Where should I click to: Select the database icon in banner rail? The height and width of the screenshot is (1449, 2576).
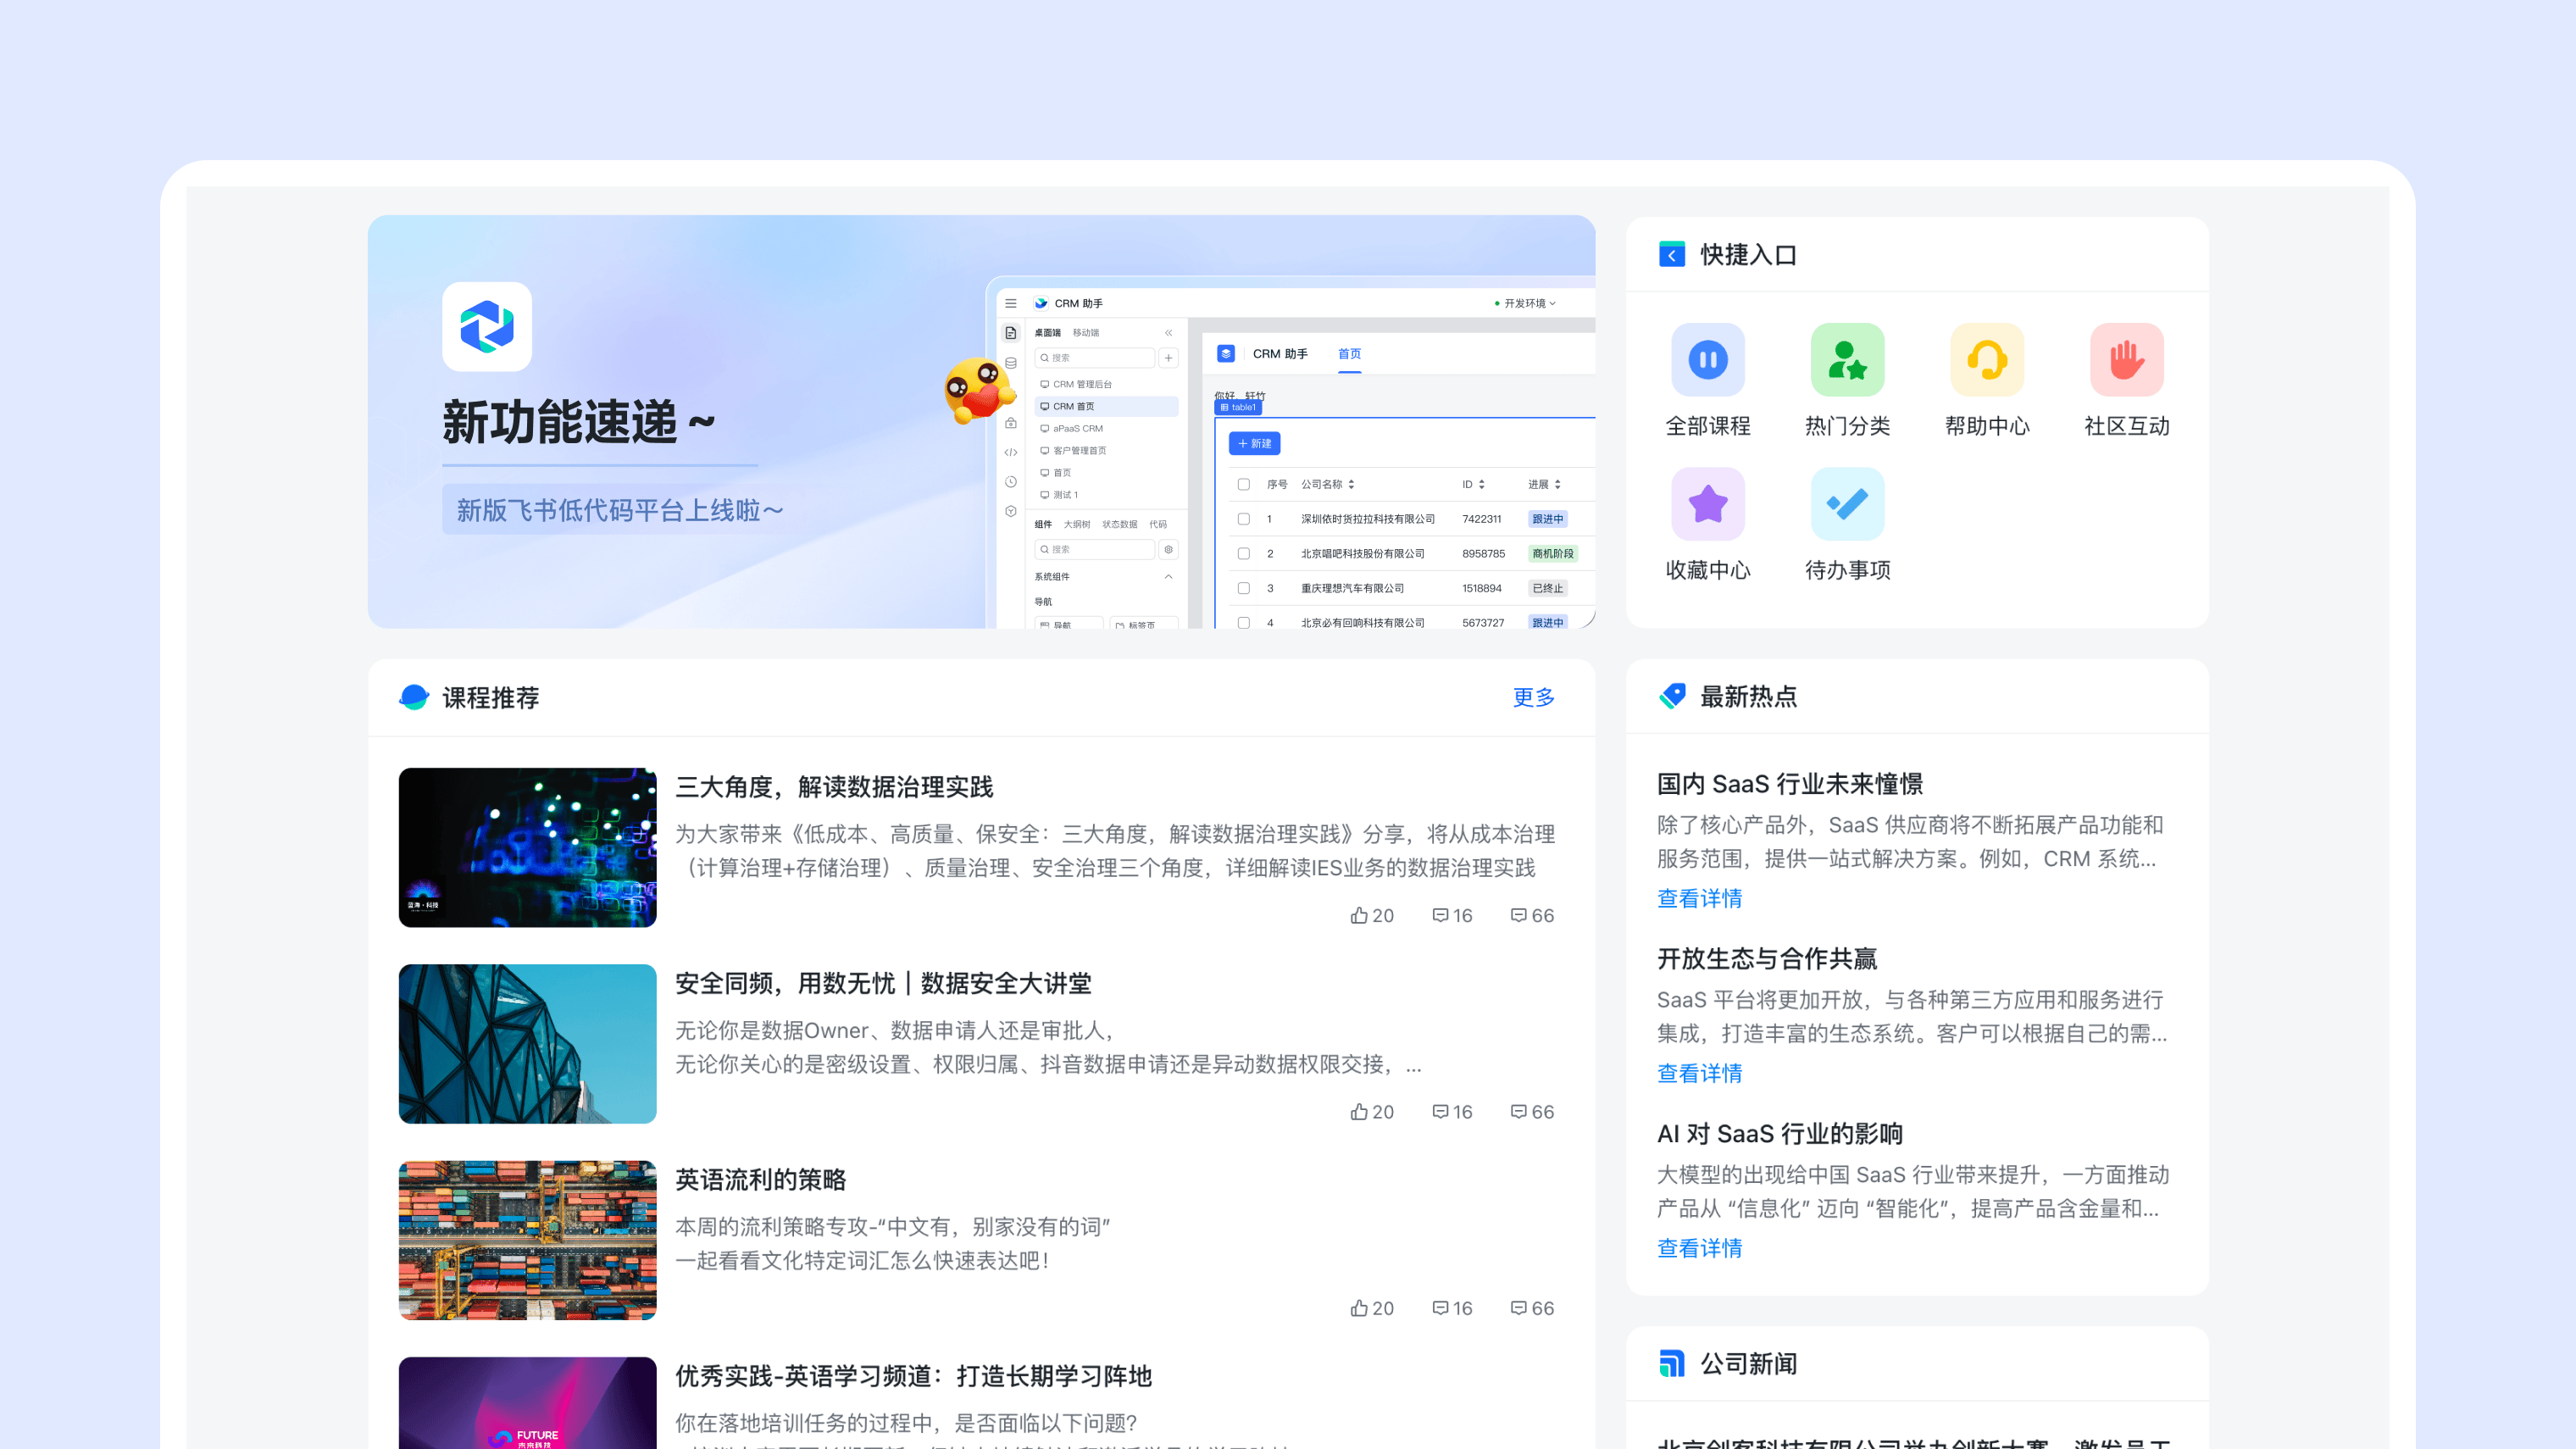pyautogui.click(x=1011, y=363)
